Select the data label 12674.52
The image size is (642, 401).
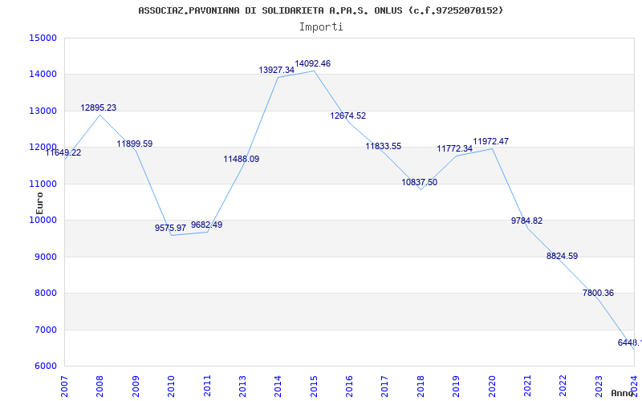click(348, 115)
